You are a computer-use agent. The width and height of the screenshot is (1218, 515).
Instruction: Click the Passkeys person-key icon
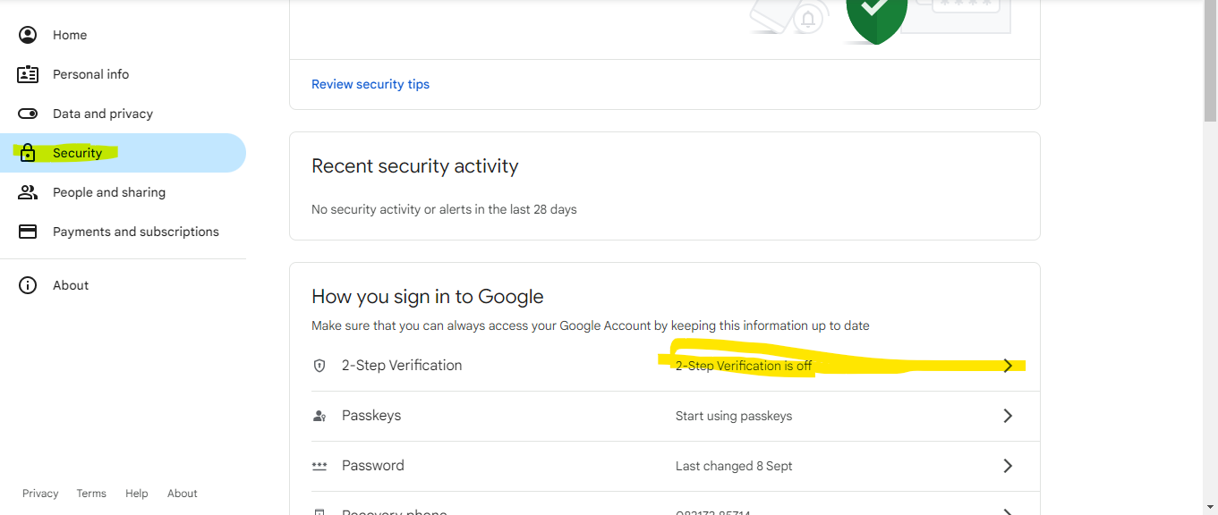[319, 416]
